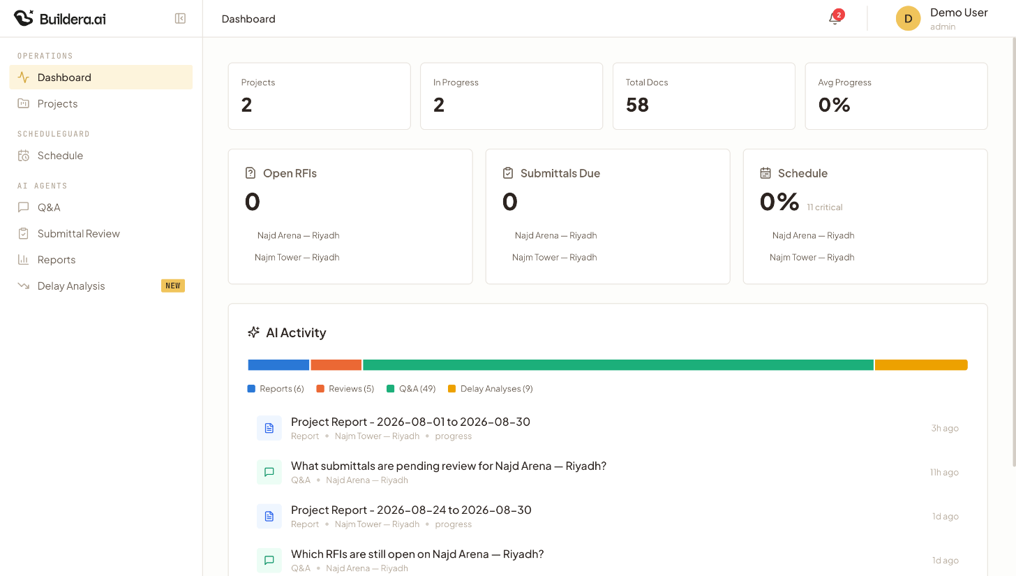The image size is (1016, 576).
Task: Click the '11h ago' timestamp
Action: pos(944,472)
